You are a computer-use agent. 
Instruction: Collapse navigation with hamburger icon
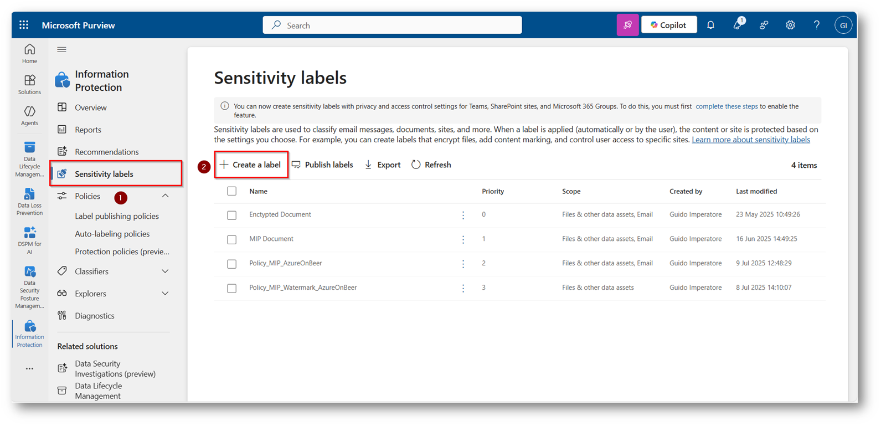pyautogui.click(x=62, y=50)
